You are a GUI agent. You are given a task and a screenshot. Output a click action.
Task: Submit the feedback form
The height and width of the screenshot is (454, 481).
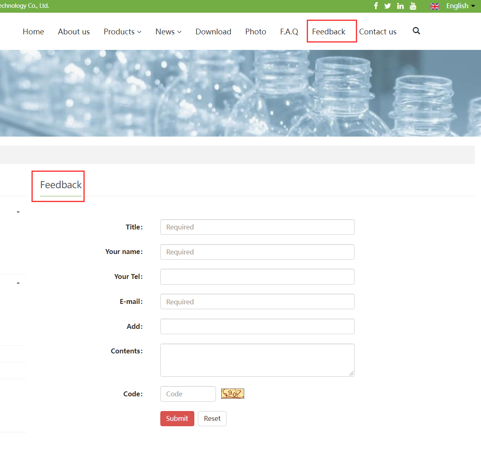[x=177, y=418]
